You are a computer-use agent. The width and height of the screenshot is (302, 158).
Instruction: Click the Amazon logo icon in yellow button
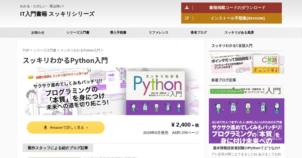[45, 127]
